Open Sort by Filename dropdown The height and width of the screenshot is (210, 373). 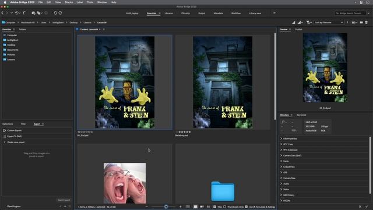329,22
